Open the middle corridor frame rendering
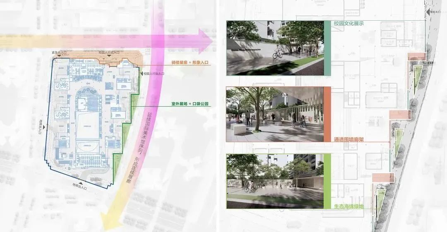447x232 pixels. 275,114
